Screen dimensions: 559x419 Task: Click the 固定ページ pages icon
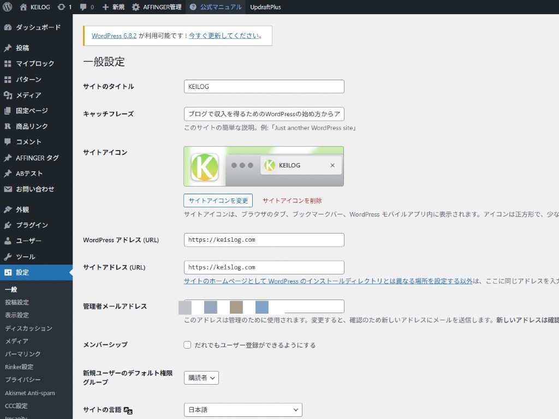coord(8,111)
